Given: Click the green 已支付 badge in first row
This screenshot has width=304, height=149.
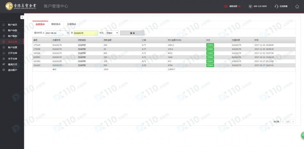Looking at the screenshot, I should coord(210,45).
